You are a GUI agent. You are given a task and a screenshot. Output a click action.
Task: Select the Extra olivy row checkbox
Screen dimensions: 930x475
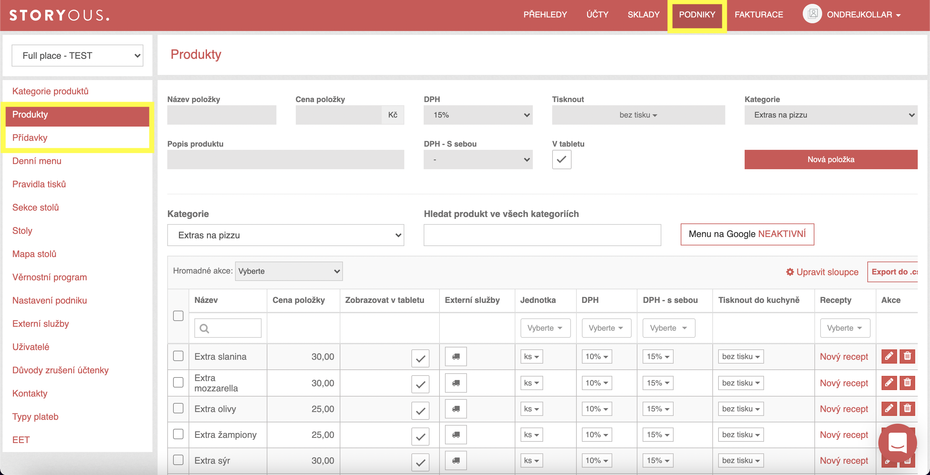pos(178,408)
